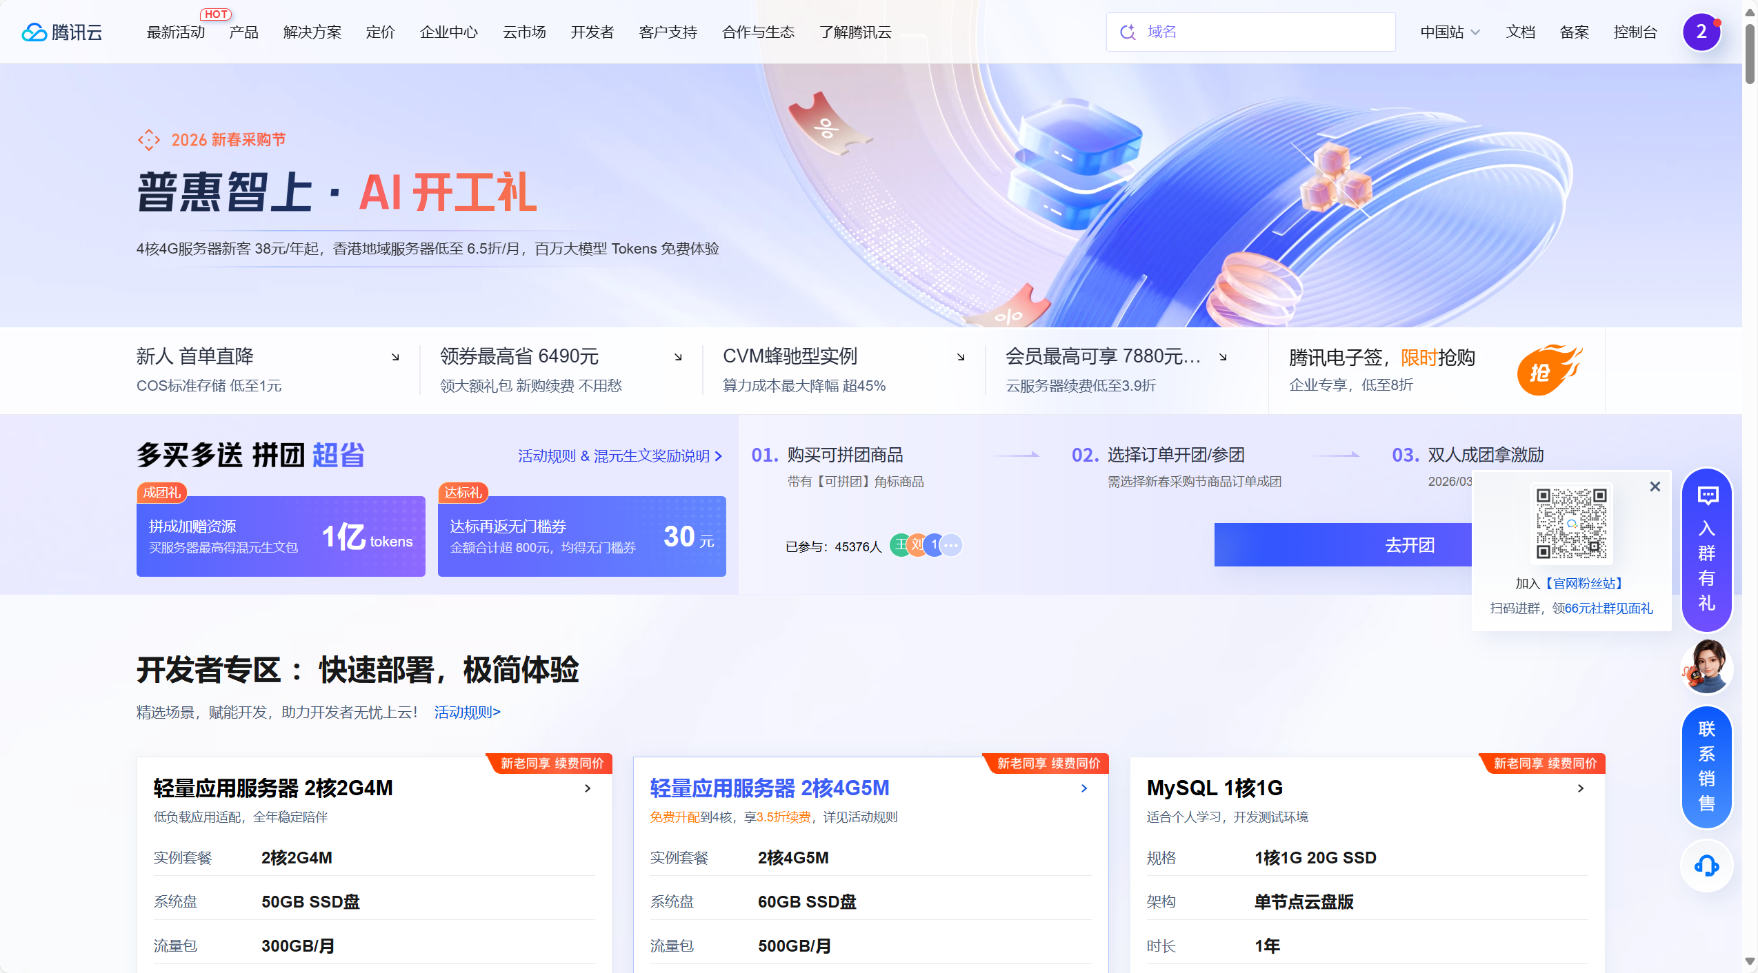
Task: Open the 最新活动 HOT menu item
Action: (x=176, y=32)
